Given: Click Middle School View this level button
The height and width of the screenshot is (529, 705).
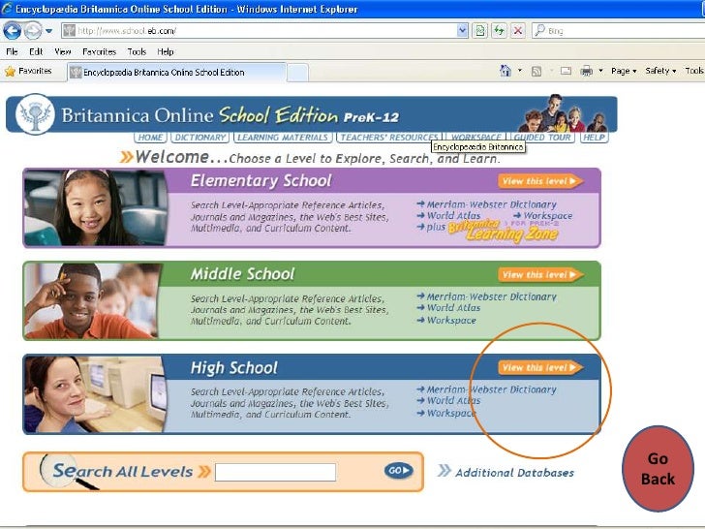Looking at the screenshot, I should 540,274.
